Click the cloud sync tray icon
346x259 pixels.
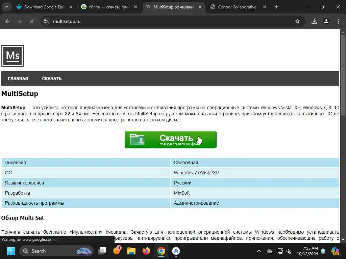269,251
